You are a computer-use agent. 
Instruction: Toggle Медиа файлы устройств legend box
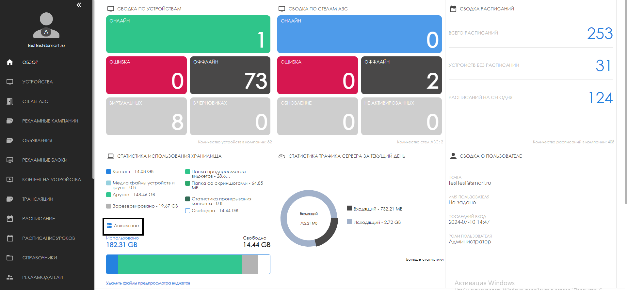click(x=109, y=183)
